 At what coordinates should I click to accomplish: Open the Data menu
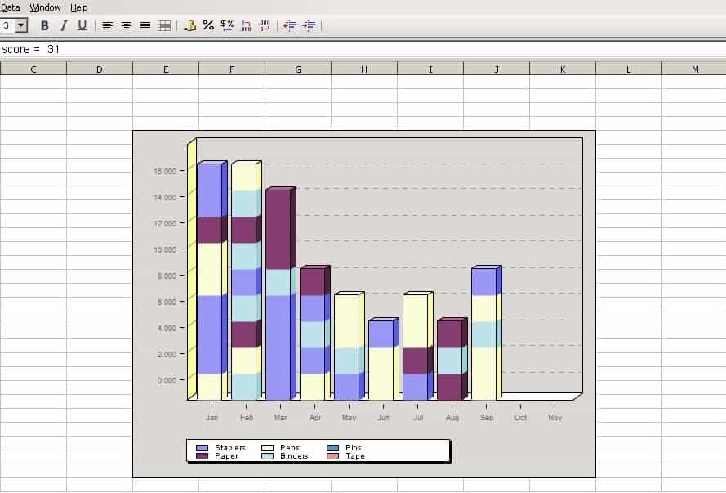click(11, 7)
